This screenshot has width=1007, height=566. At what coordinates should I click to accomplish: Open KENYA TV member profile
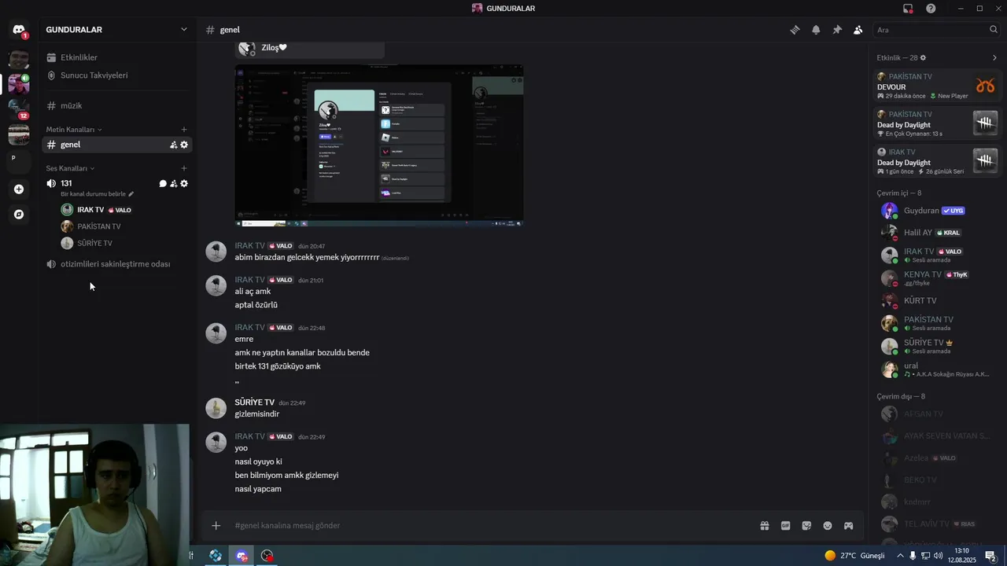937,278
